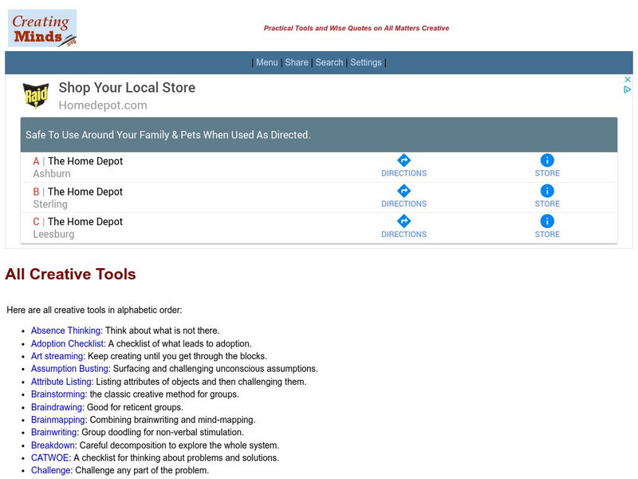Click the Creating Minds logo
The height and width of the screenshot is (479, 638).
click(42, 28)
